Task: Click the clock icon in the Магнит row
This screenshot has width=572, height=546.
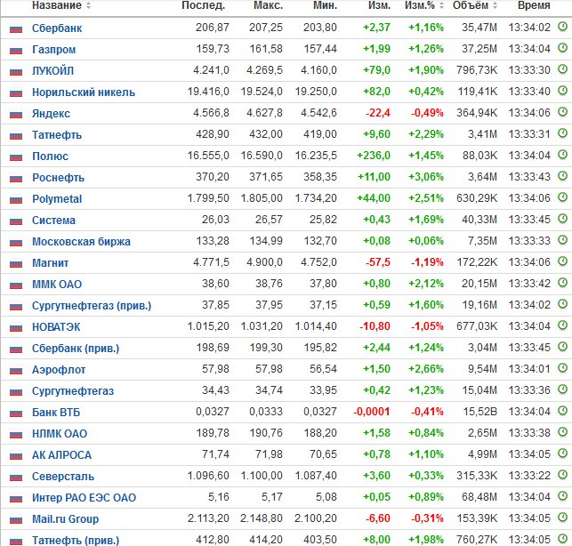Action: pos(563,261)
